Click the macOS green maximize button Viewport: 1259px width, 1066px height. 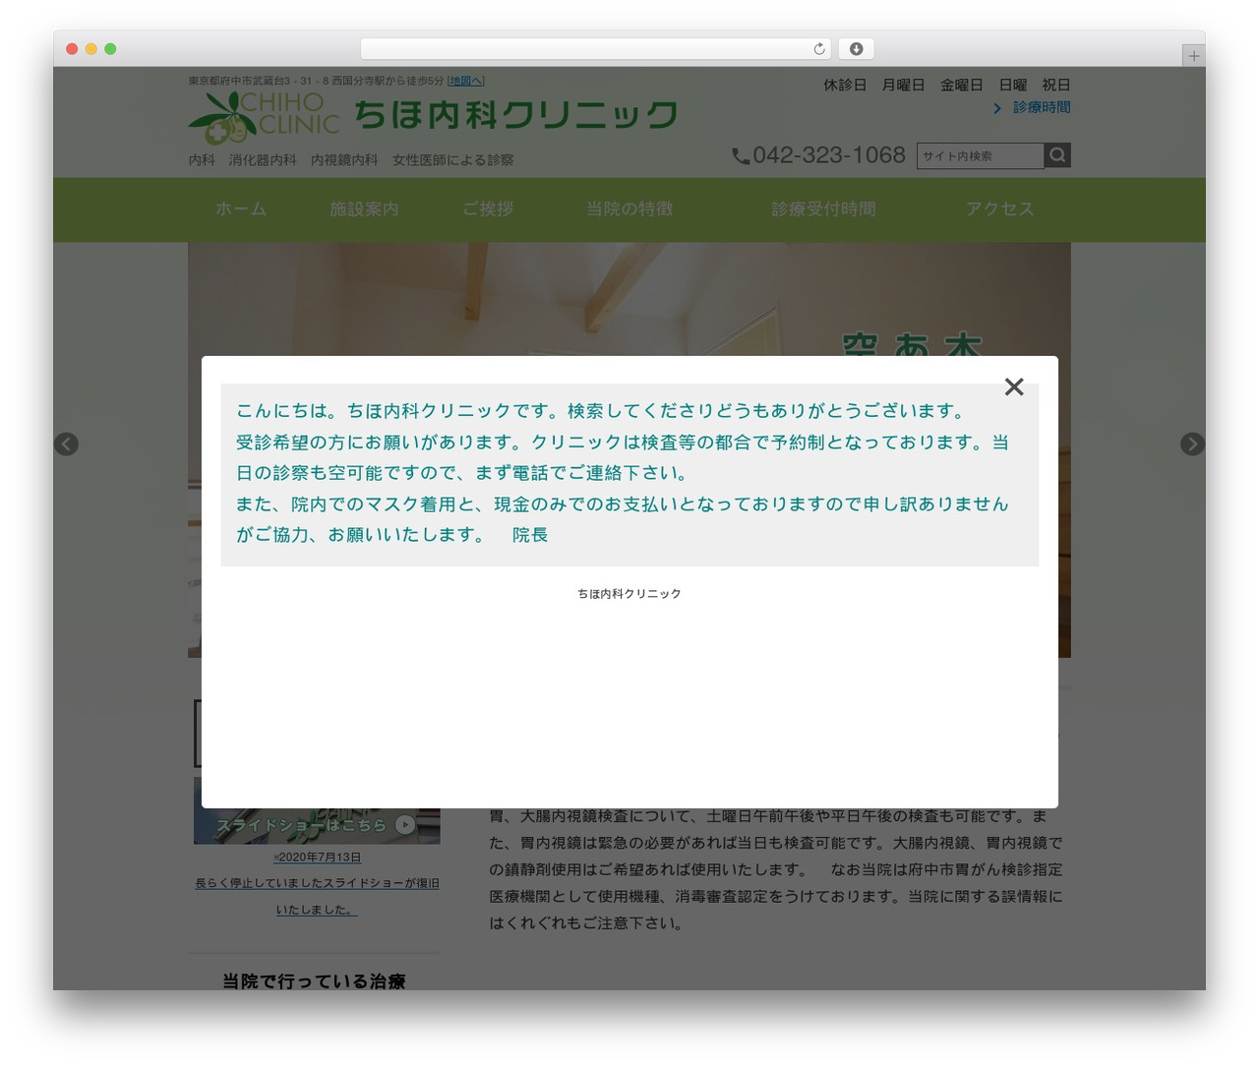110,49
